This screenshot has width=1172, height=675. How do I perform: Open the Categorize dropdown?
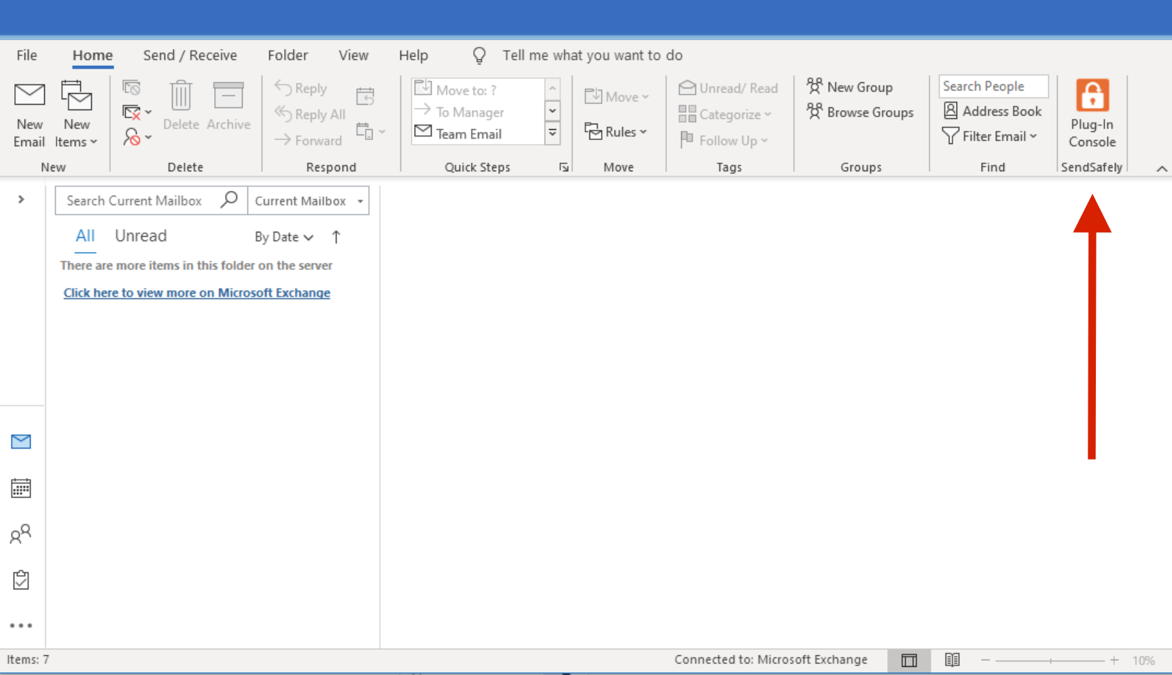725,114
